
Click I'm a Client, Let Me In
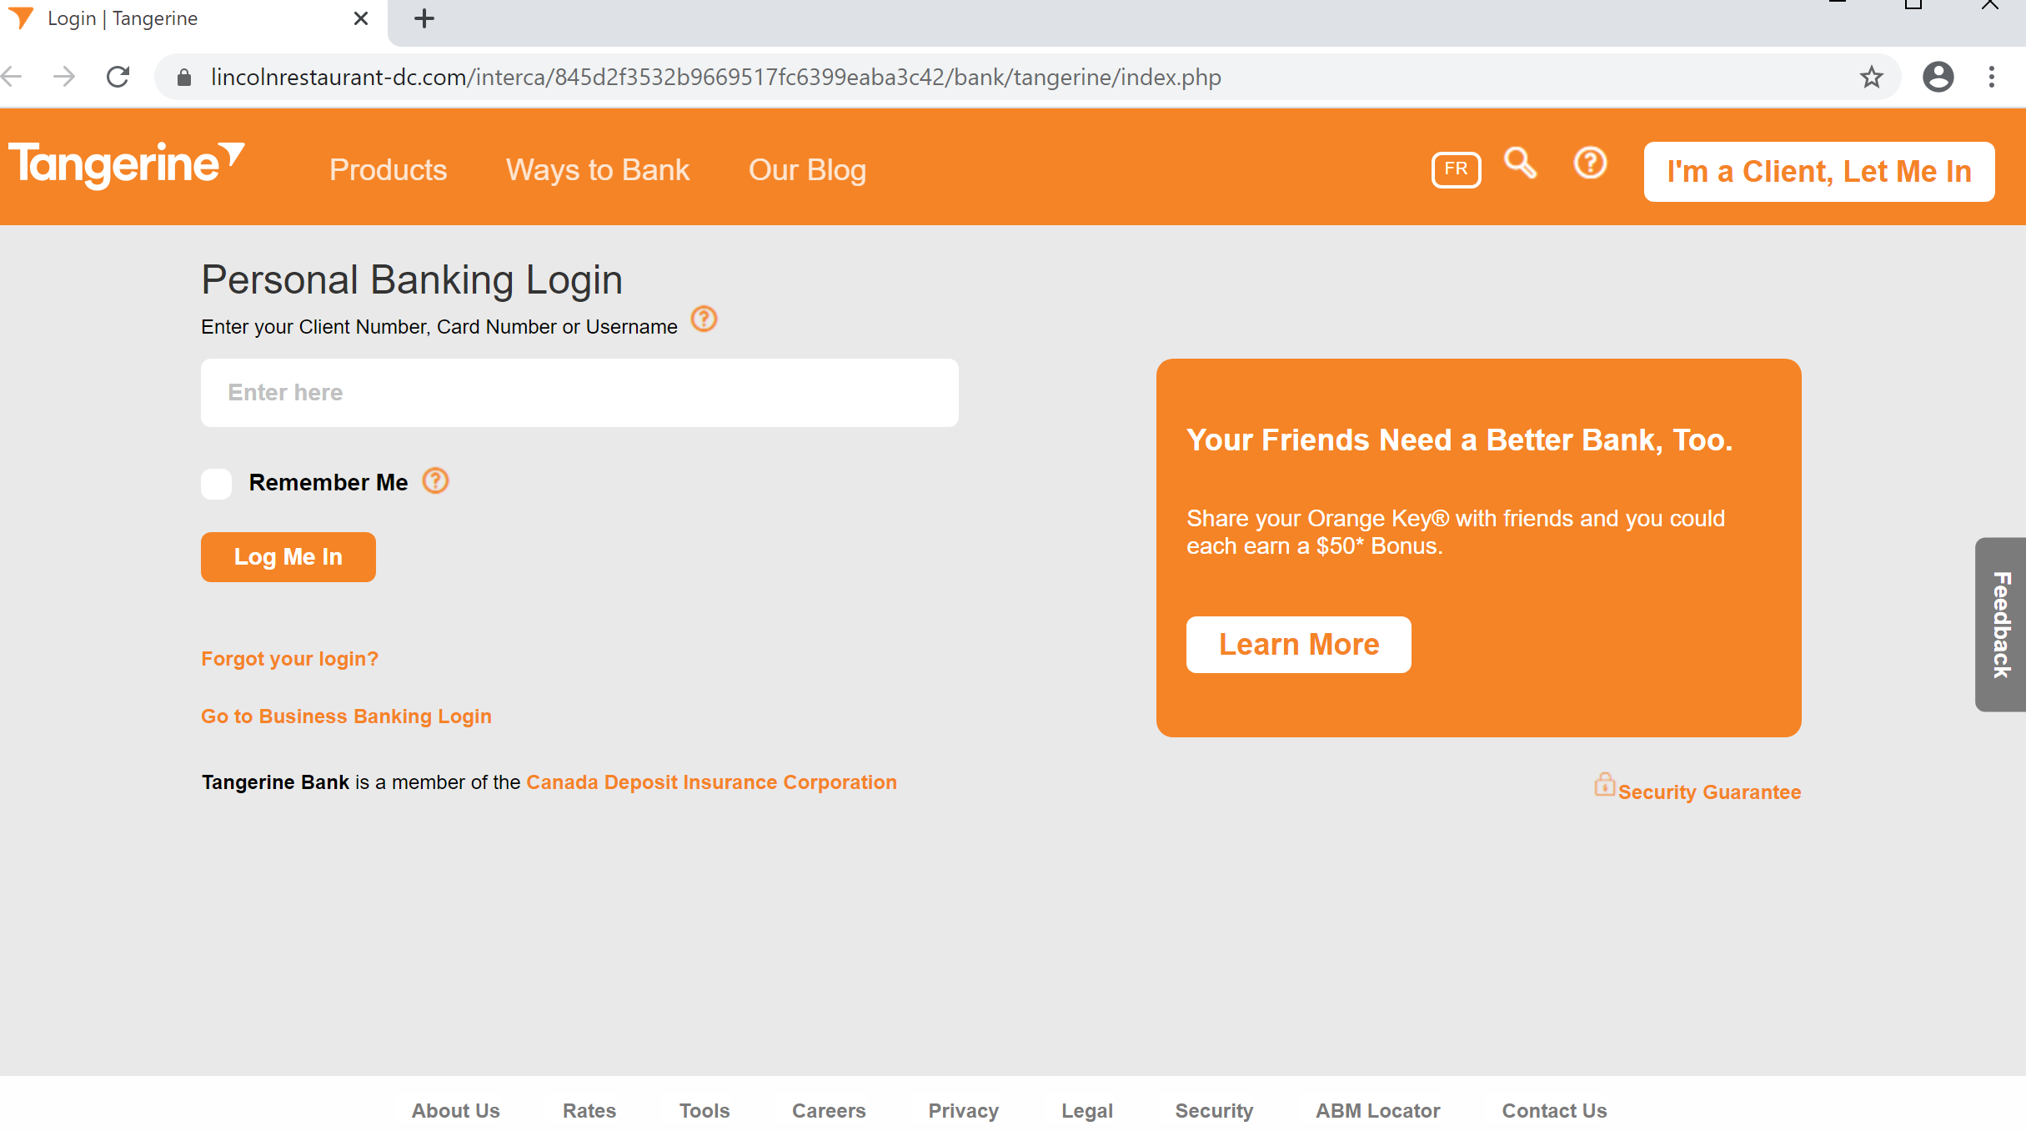[x=1818, y=172]
